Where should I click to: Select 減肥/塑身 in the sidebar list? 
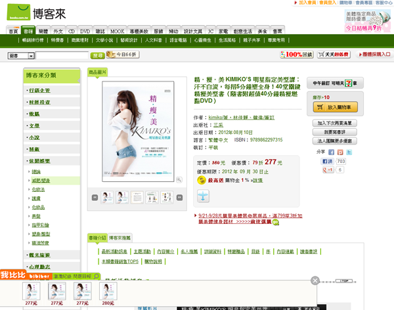click(x=41, y=180)
